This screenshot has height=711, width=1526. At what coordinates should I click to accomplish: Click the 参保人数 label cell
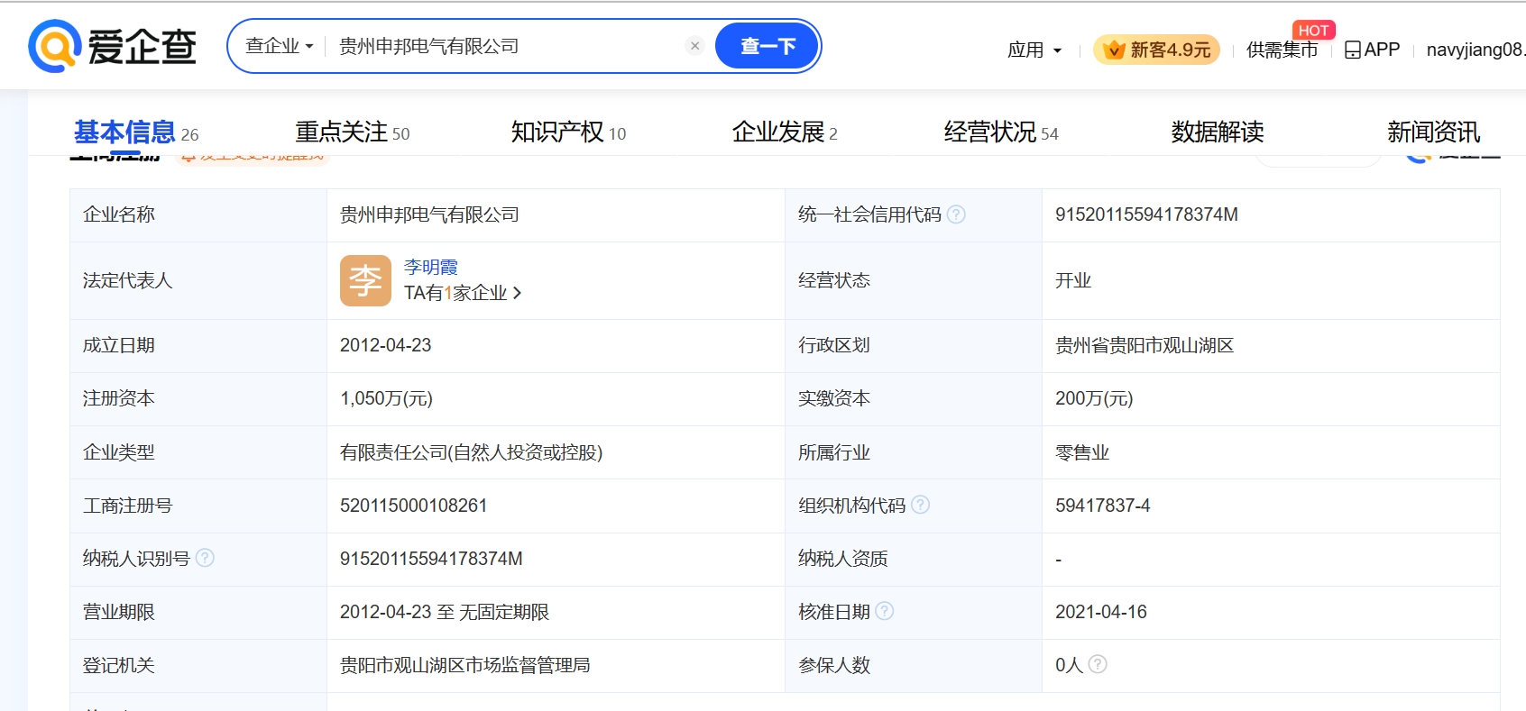[x=914, y=665]
